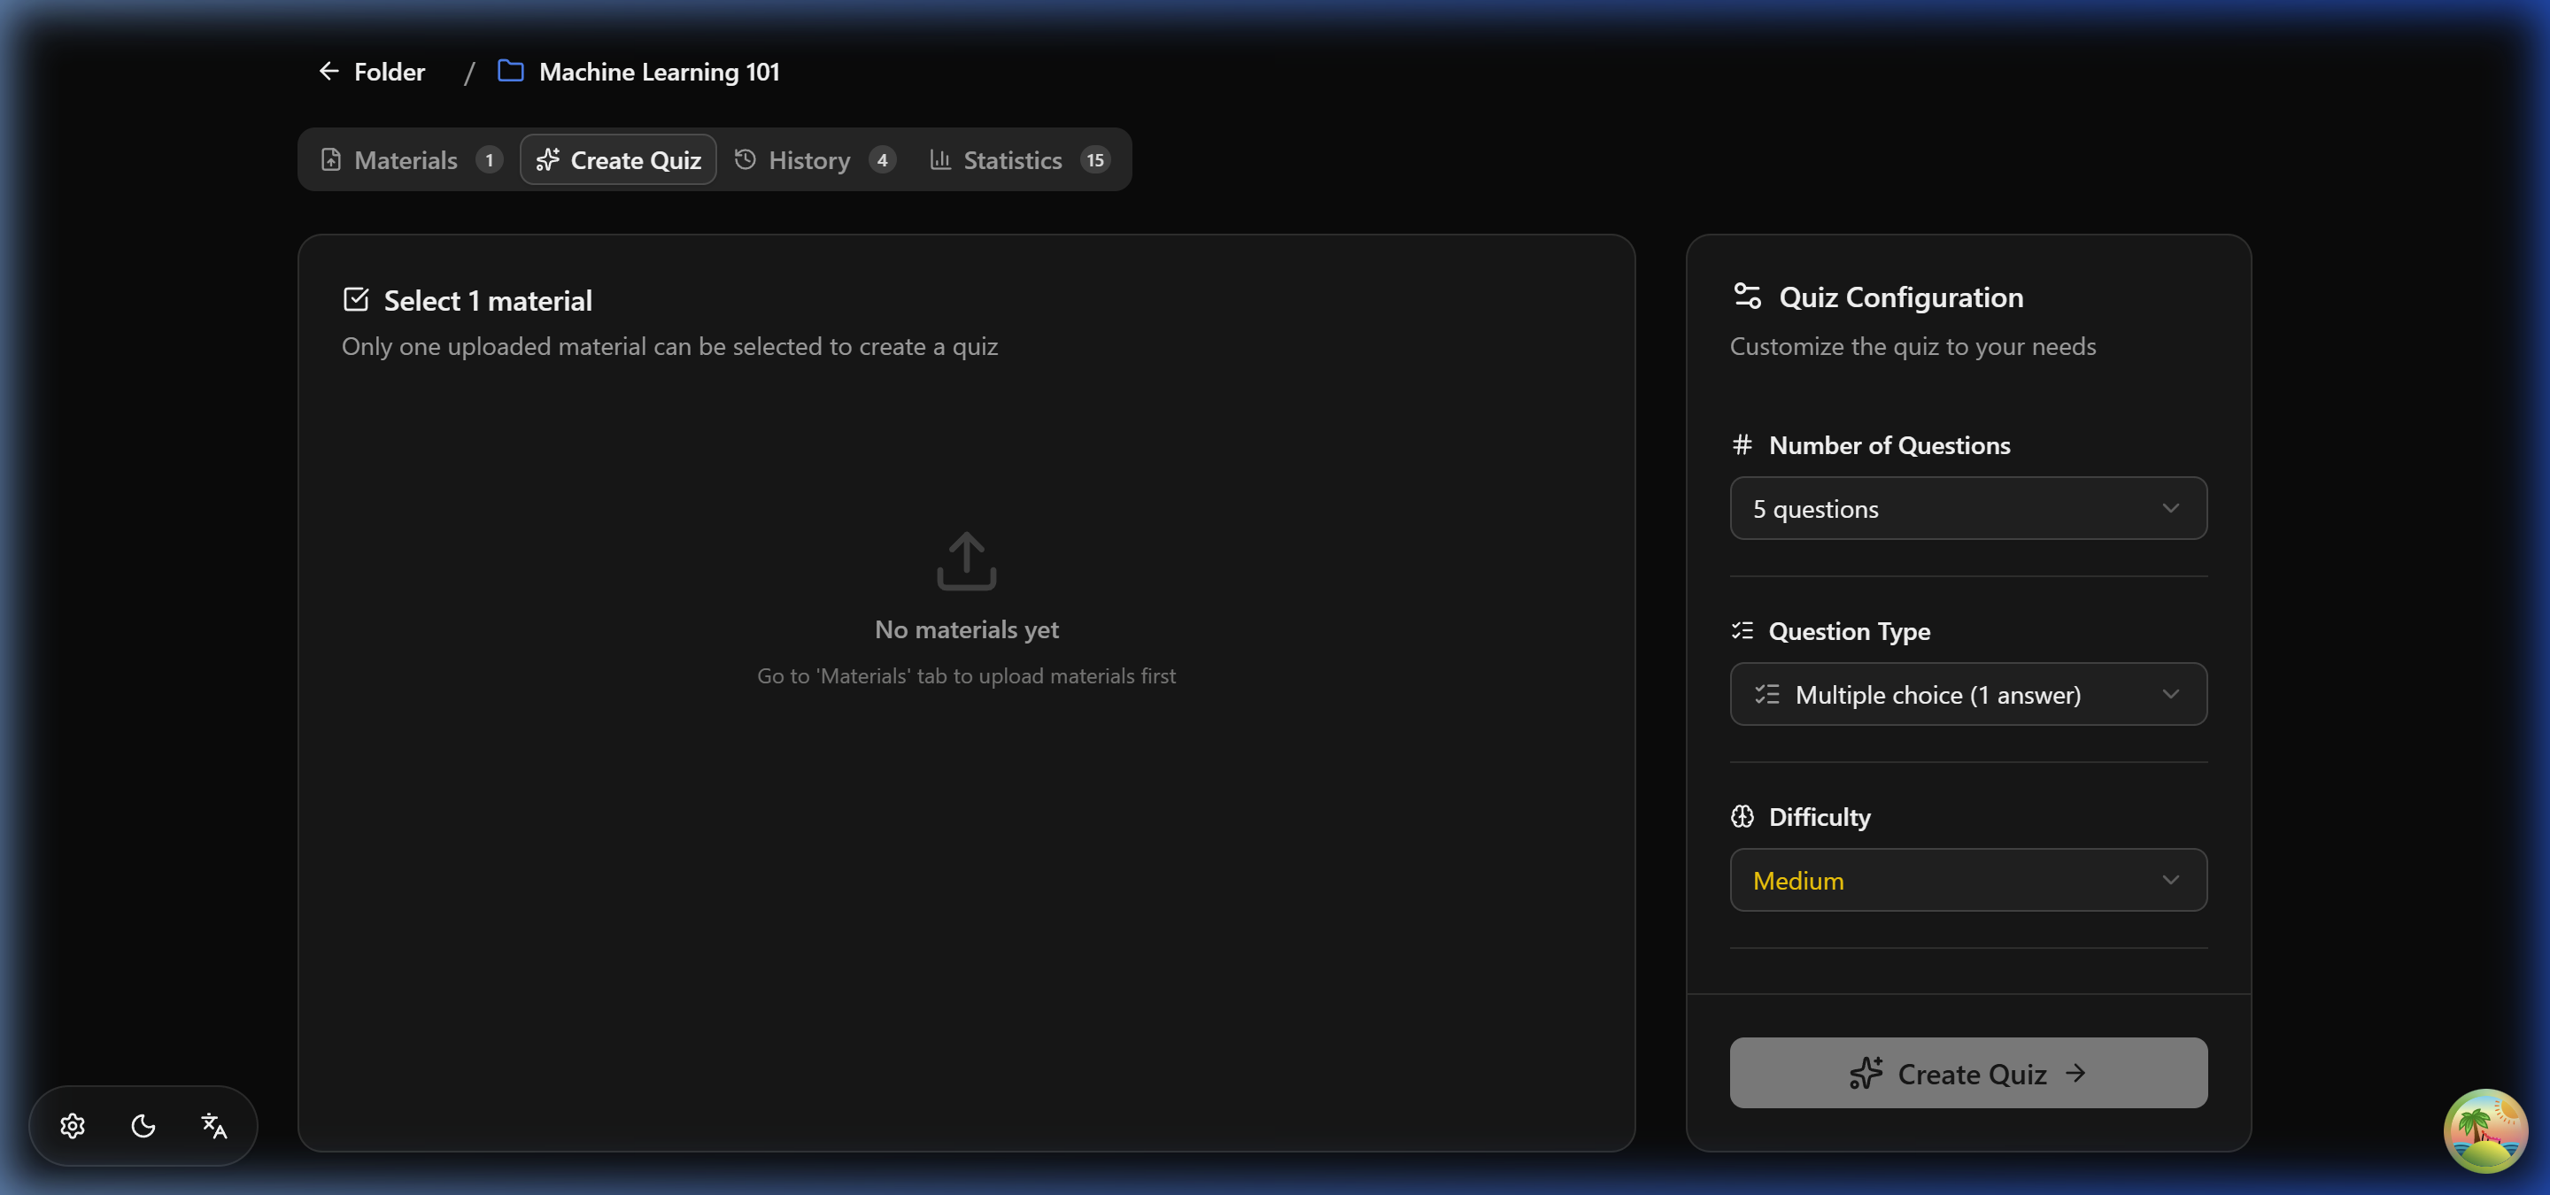This screenshot has height=1195, width=2550.
Task: Click the sparkle icon on Create Quiz tab
Action: pos(548,159)
